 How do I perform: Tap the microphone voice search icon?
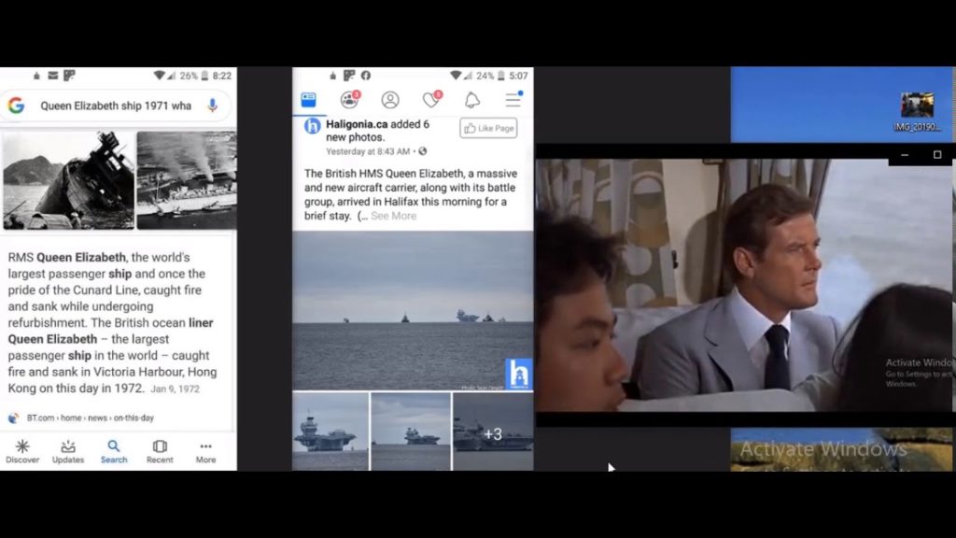tap(212, 106)
